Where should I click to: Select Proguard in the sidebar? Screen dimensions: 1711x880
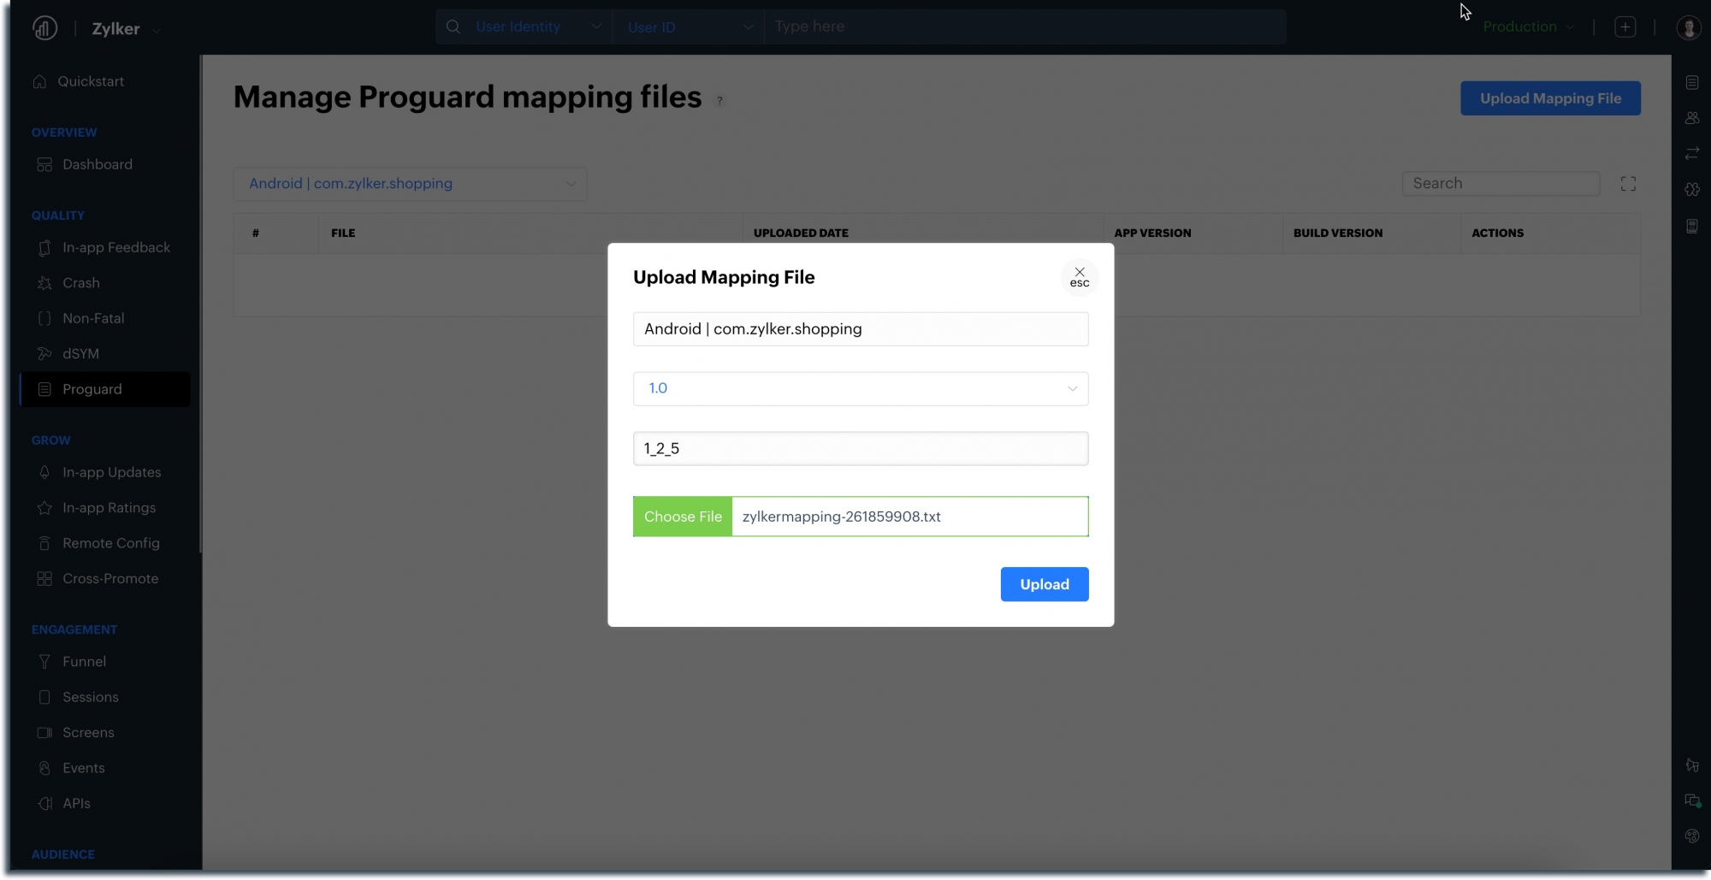104,389
